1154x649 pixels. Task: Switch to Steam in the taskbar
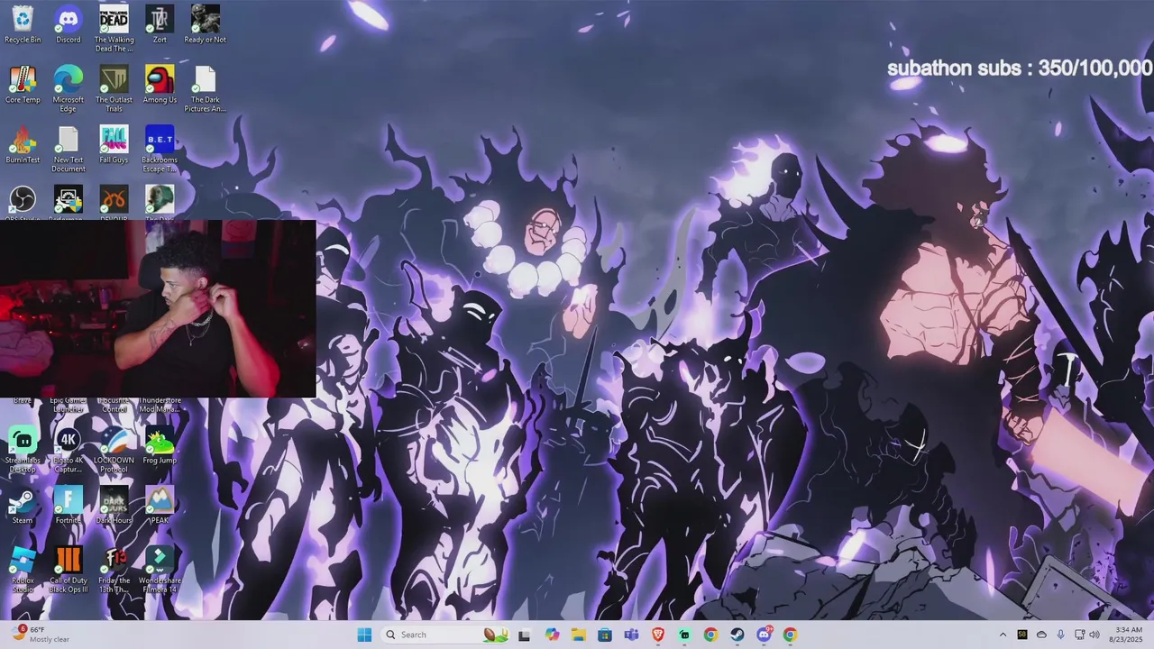[x=737, y=635]
